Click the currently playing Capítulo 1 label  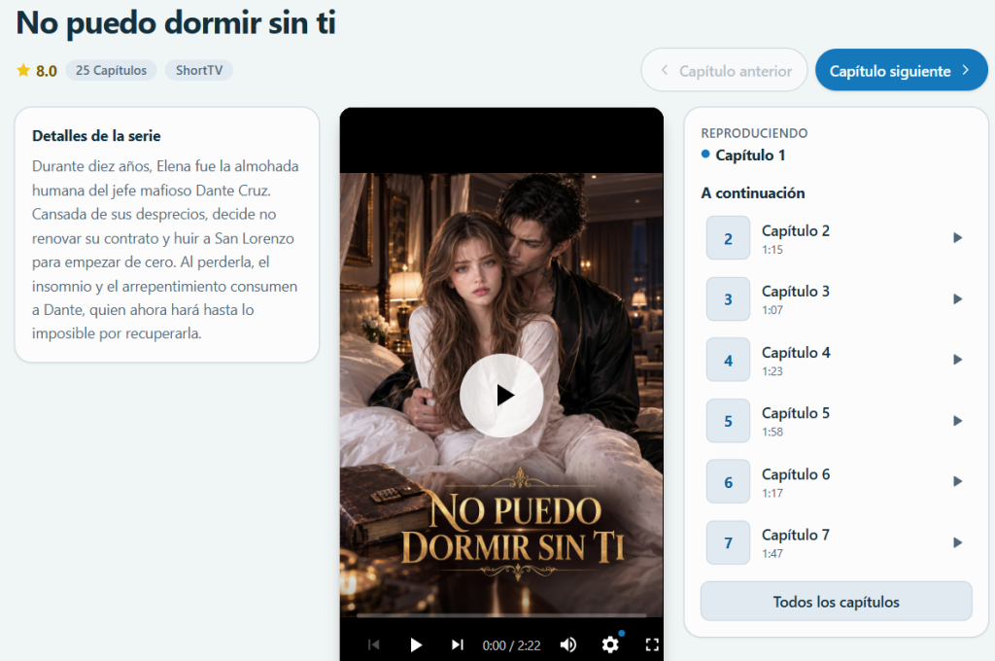(x=750, y=155)
